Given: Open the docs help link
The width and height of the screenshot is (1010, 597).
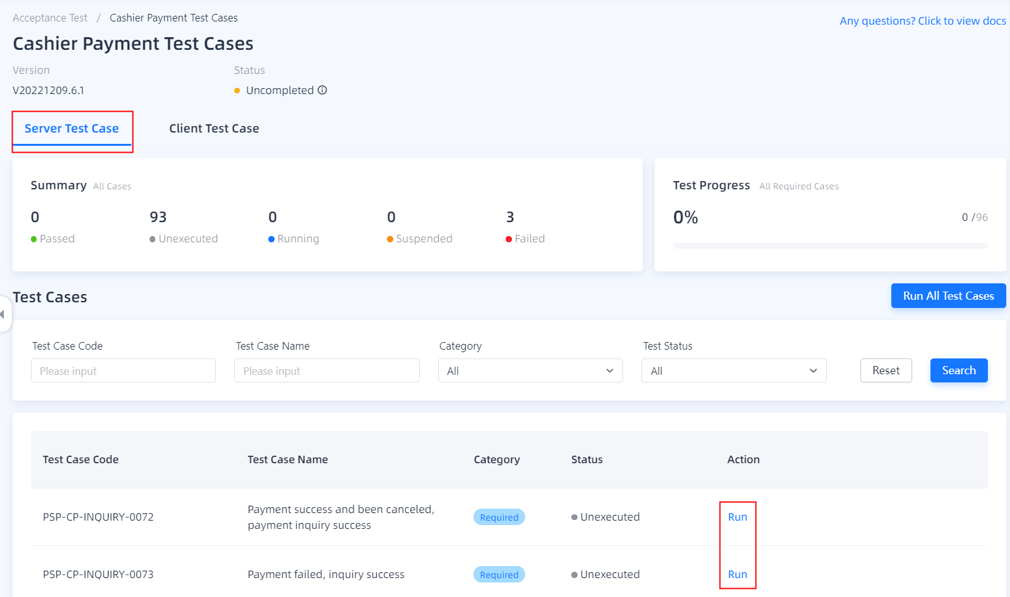Looking at the screenshot, I should pyautogui.click(x=922, y=21).
